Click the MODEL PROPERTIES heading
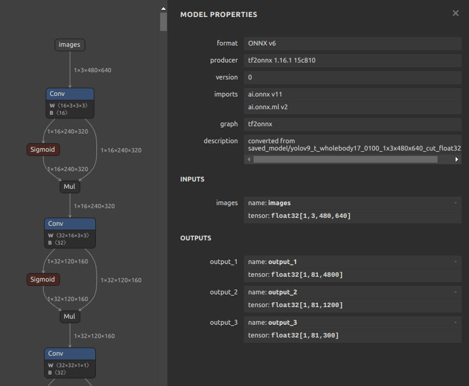469x386 pixels. tap(218, 15)
